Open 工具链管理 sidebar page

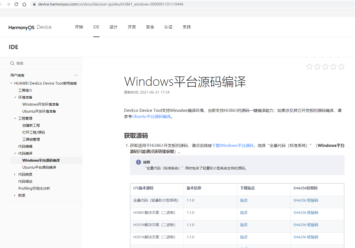[31, 139]
